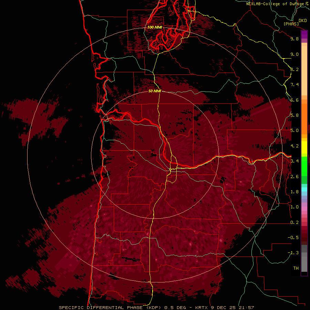Click the 5.8 value on the color scale
This screenshot has width=310, height=310.
coord(294,115)
